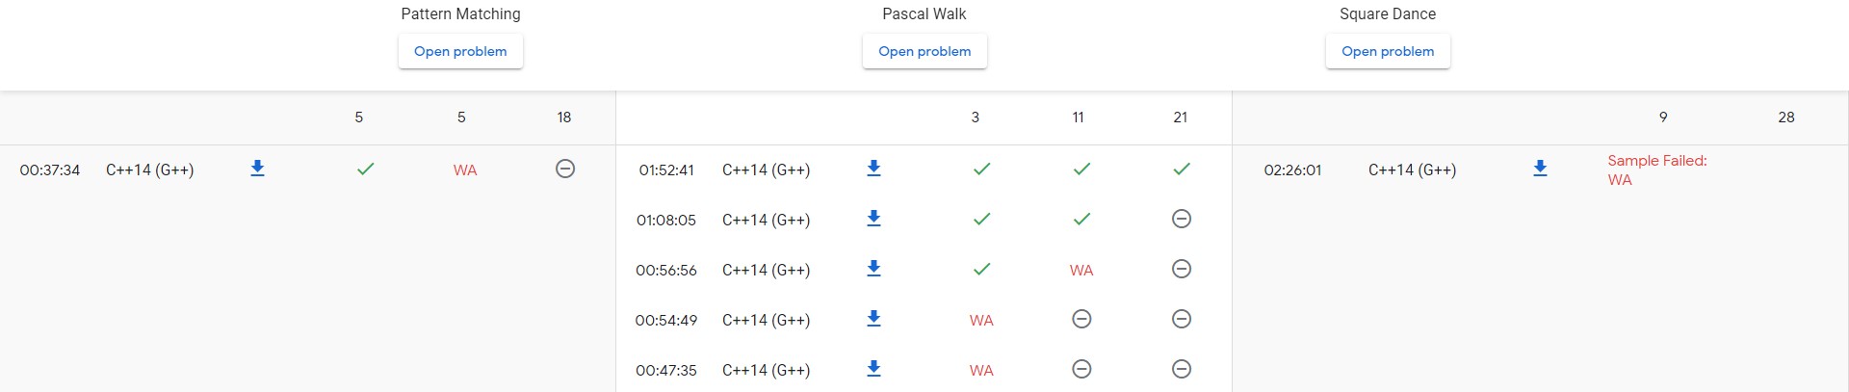
Task: Download the 01:52:41 Pascal Walk submission
Action: point(873,170)
